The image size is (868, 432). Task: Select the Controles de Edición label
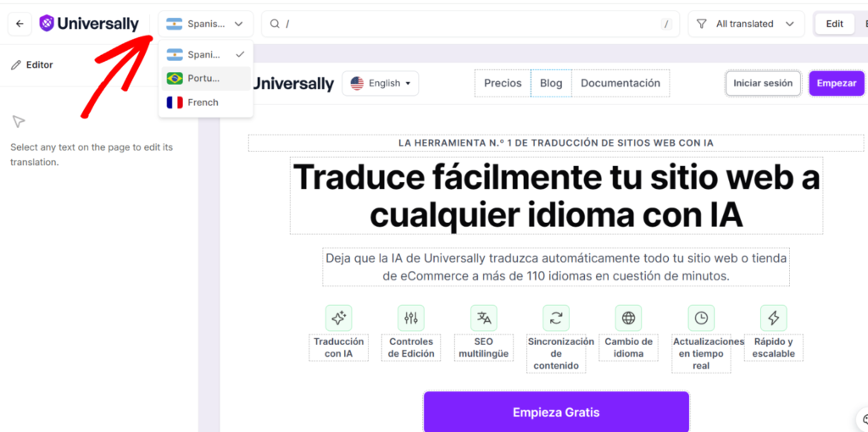411,347
